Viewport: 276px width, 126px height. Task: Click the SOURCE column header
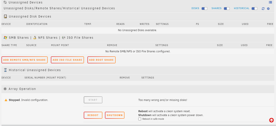(x=31, y=45)
